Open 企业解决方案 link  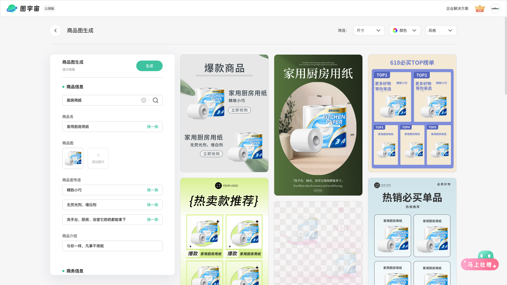[x=457, y=8]
